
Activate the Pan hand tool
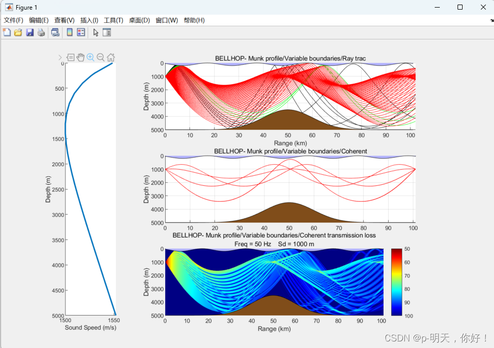coord(81,57)
